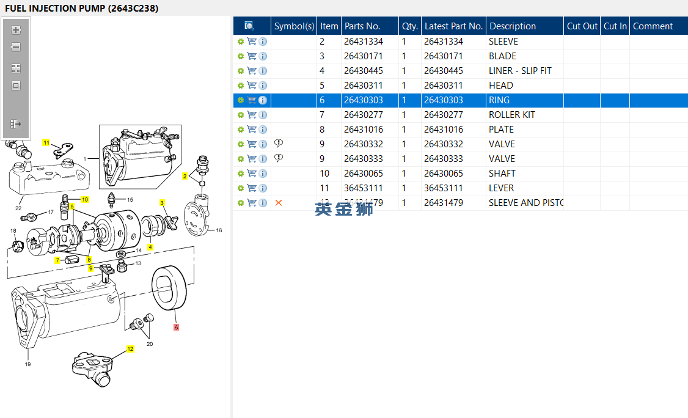688x418 pixels.
Task: Select BLADE description cell
Action: tap(525, 56)
